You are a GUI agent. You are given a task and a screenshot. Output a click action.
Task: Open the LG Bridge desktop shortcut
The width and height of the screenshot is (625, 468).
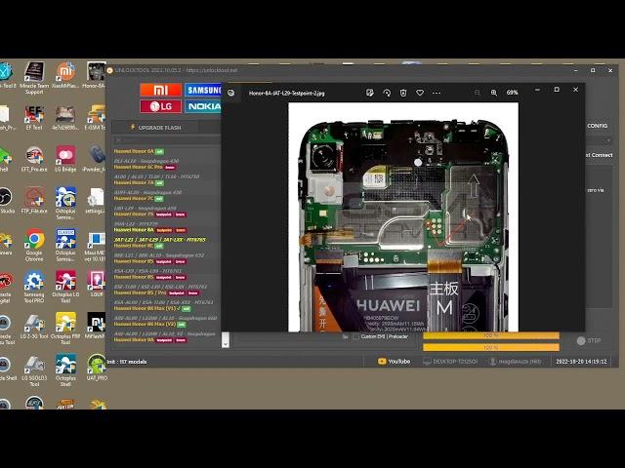[x=65, y=159]
